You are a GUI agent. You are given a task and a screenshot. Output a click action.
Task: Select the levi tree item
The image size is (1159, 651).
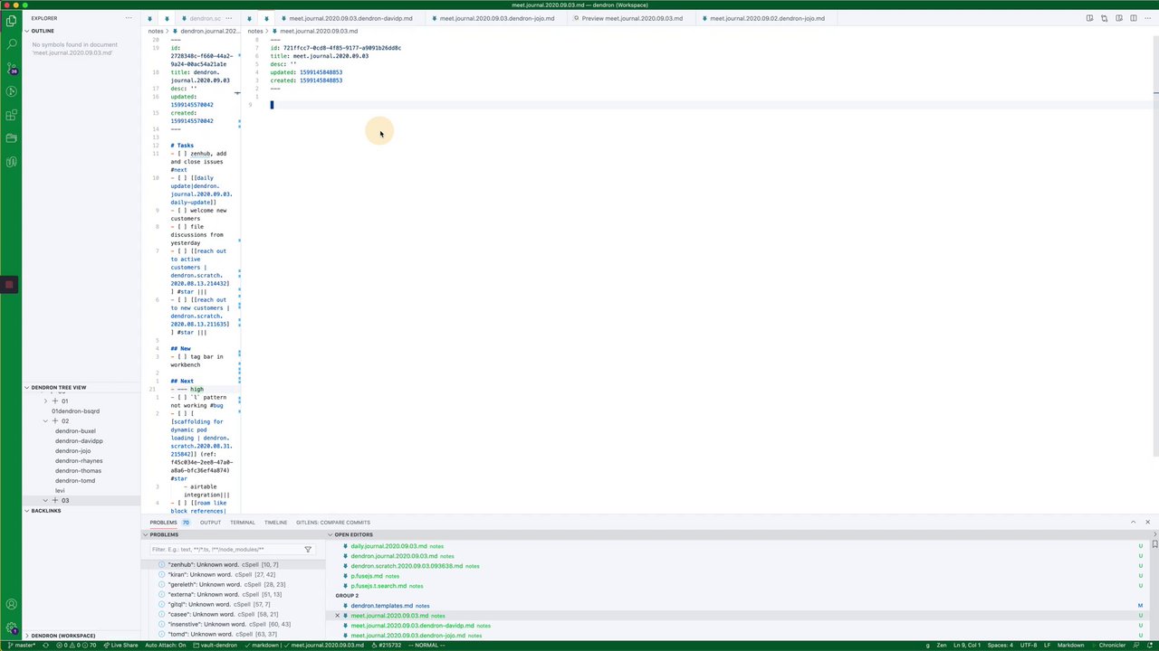point(60,491)
